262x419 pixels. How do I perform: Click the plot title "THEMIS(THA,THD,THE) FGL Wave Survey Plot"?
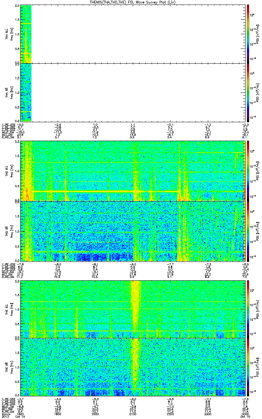click(131, 2)
